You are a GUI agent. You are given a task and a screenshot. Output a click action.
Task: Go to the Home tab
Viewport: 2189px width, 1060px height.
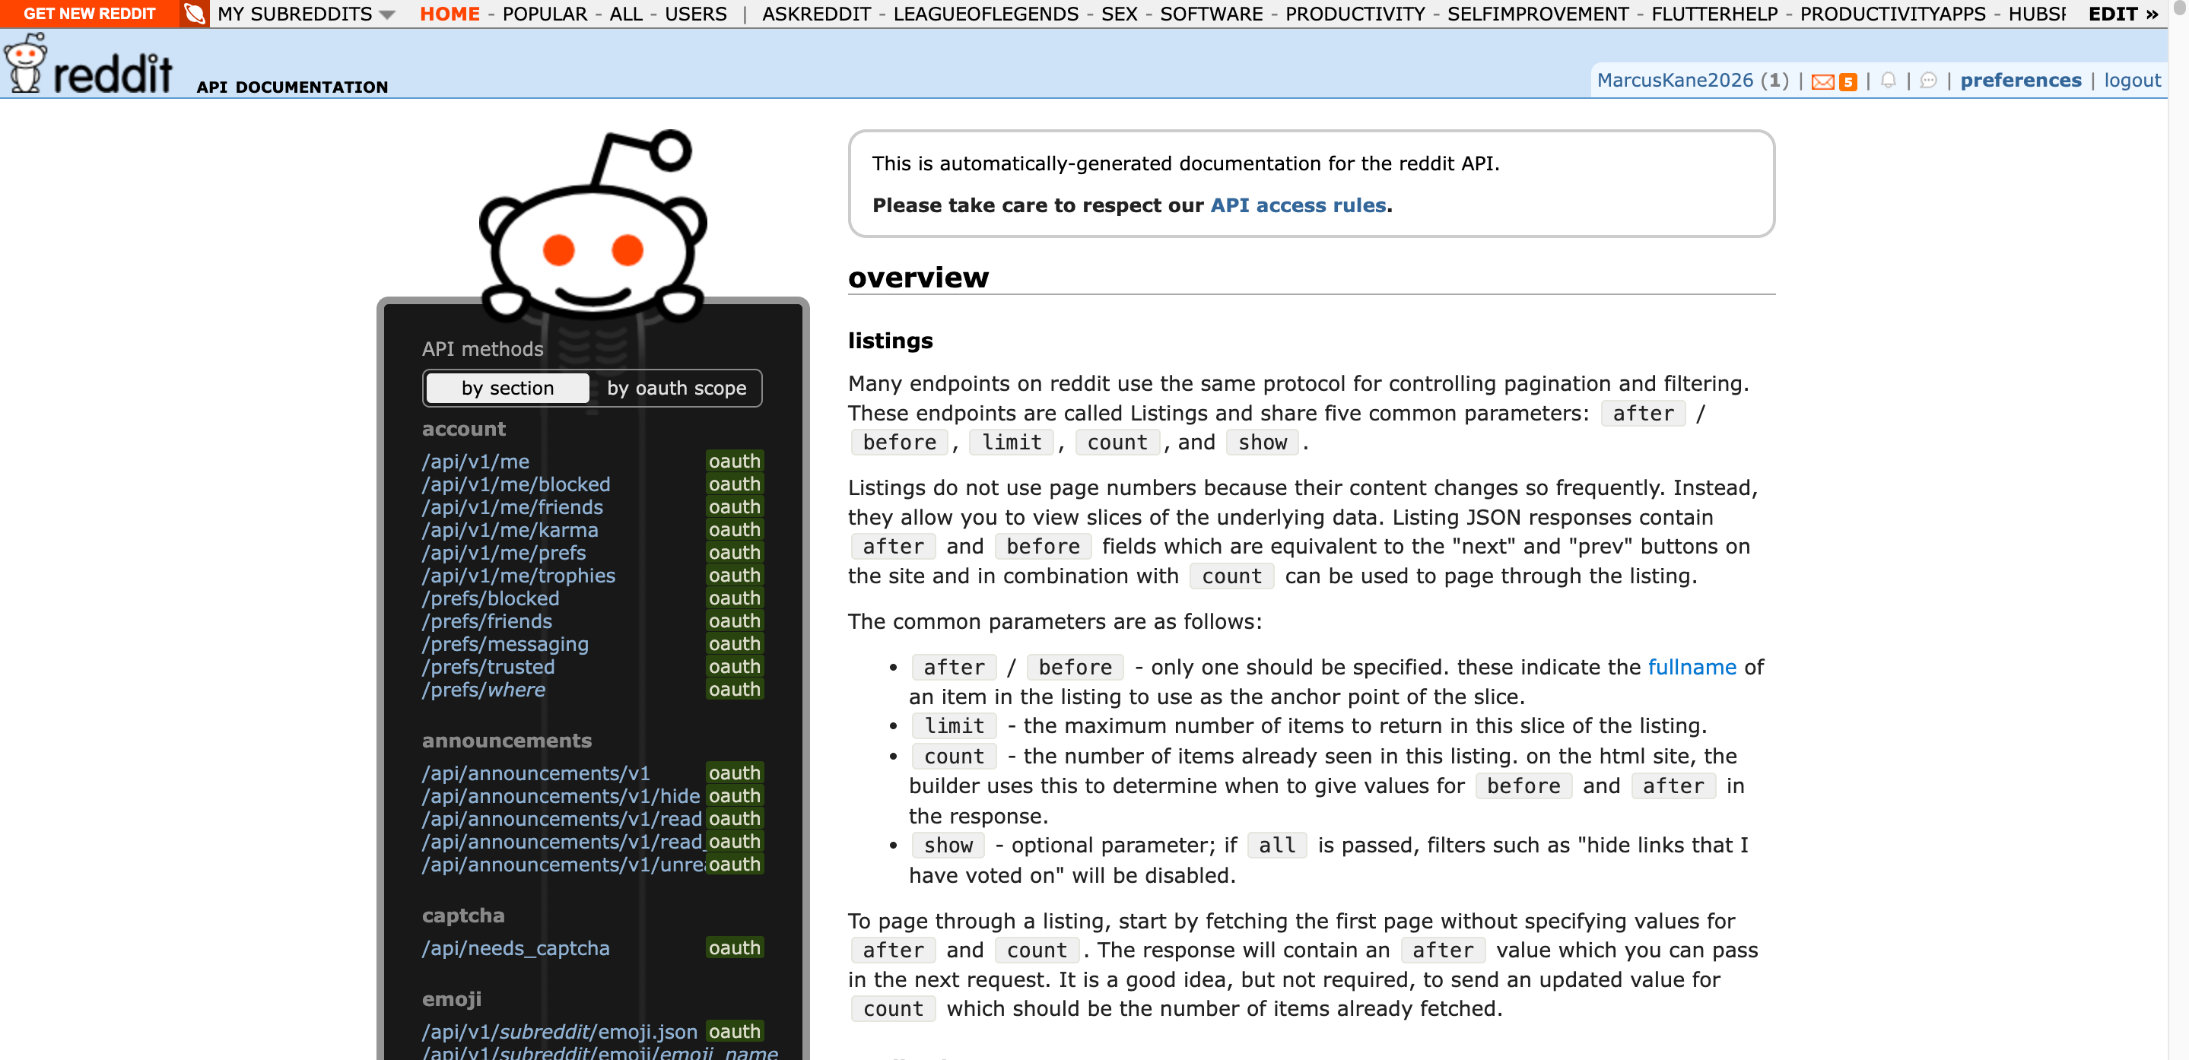click(x=450, y=14)
